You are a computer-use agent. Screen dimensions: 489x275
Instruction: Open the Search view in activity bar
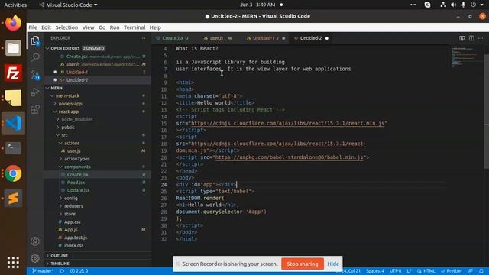(35, 57)
